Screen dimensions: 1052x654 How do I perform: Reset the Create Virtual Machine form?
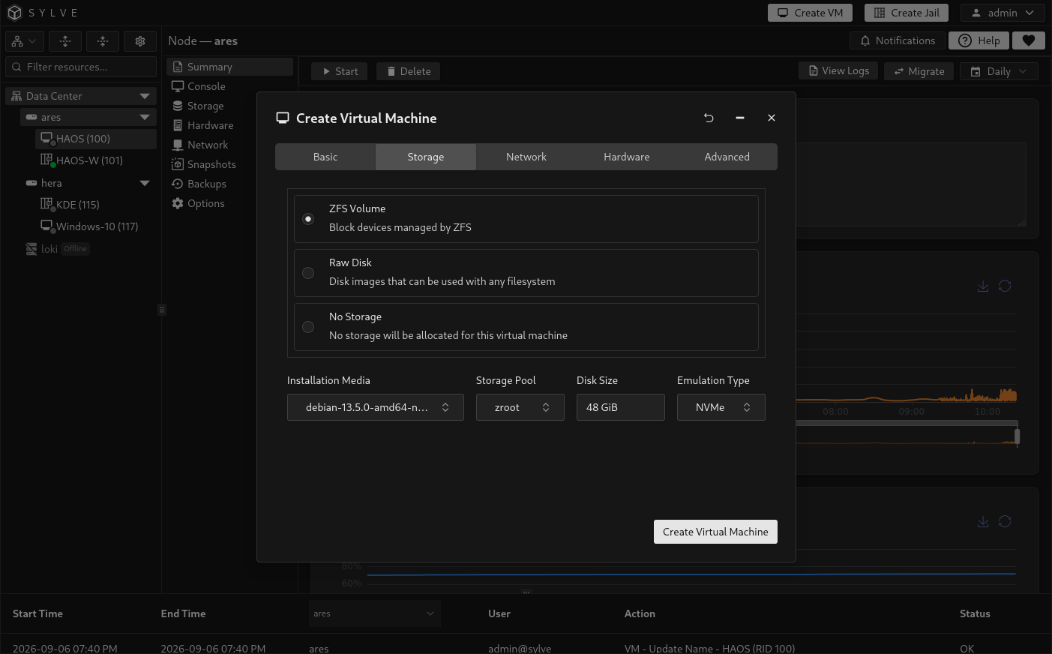(x=709, y=118)
